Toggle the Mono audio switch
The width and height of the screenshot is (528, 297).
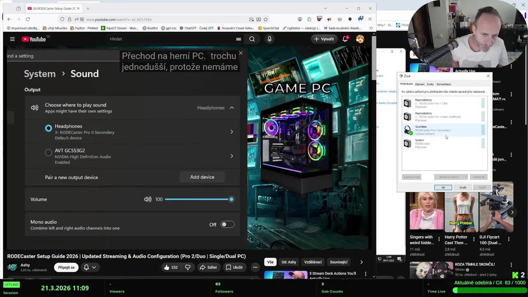pyautogui.click(x=227, y=224)
